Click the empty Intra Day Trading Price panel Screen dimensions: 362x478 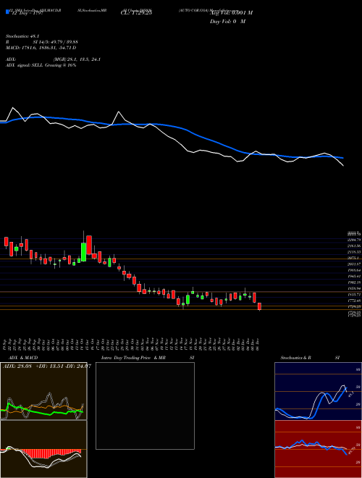tap(145, 406)
